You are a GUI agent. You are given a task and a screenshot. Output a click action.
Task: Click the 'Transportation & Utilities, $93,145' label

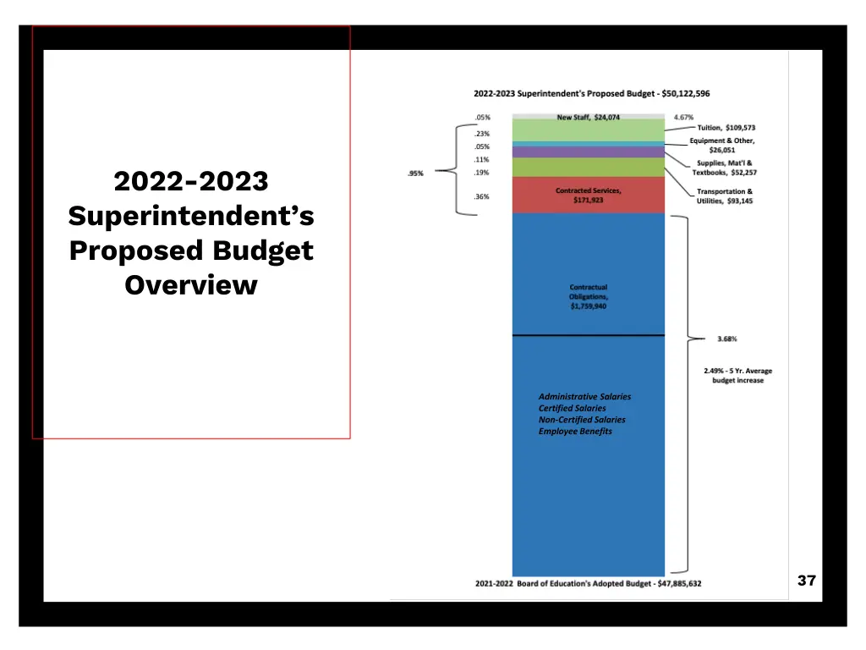click(724, 196)
